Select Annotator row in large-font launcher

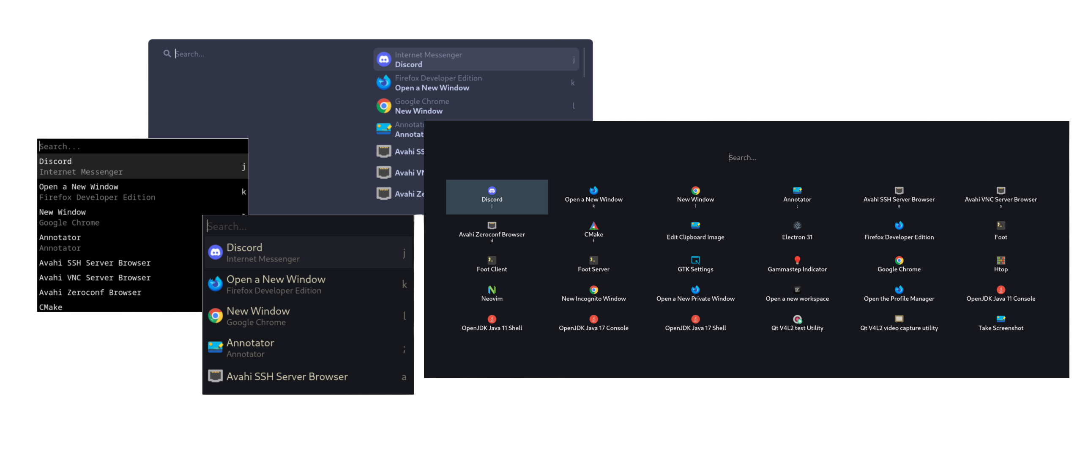point(308,348)
